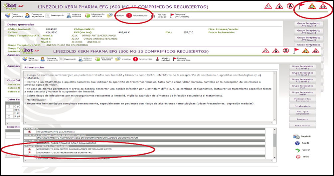Open the Prospecto button
The width and height of the screenshot is (334, 176).
coord(302,119)
